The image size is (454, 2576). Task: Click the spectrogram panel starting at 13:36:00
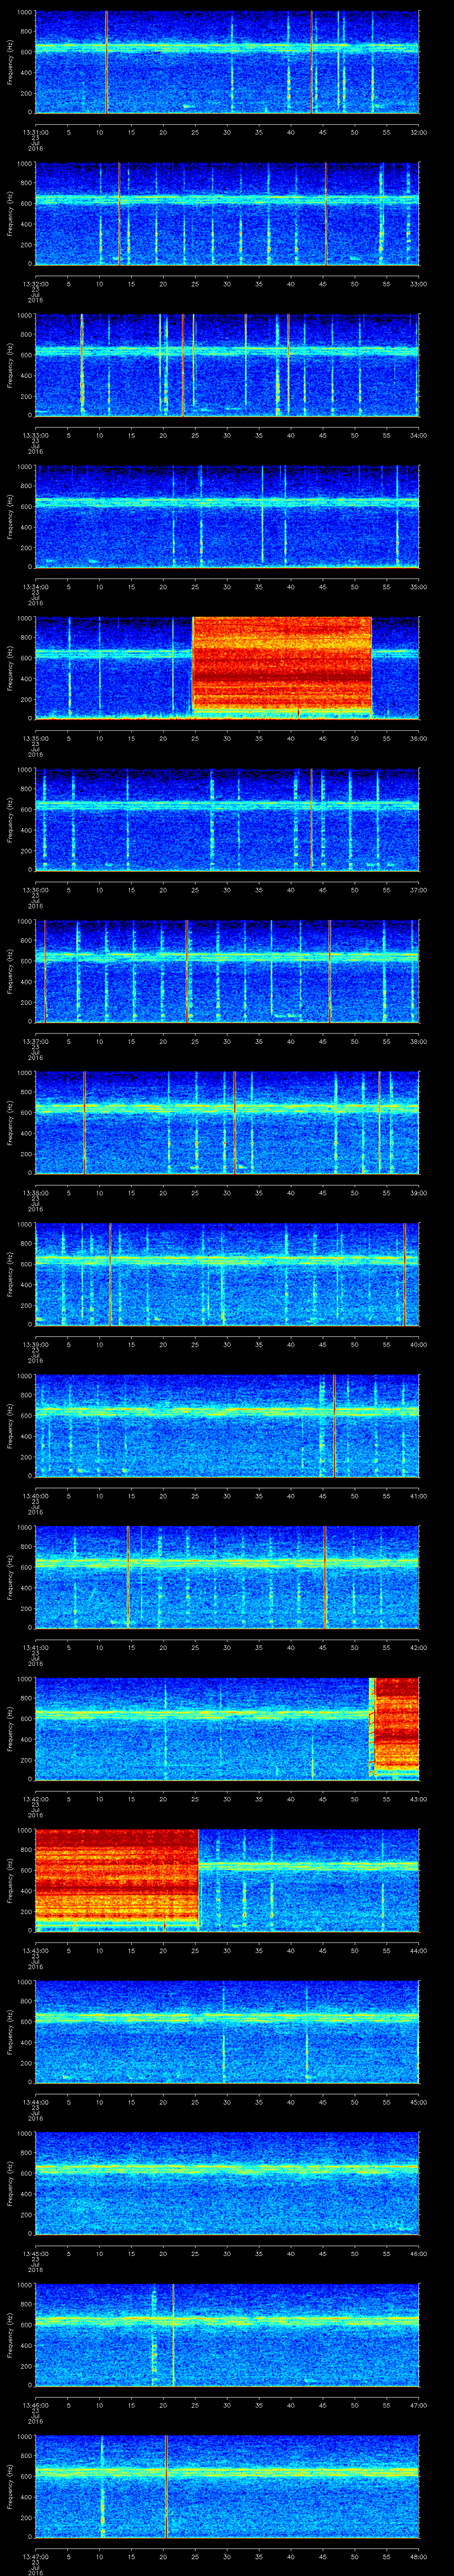(227, 820)
